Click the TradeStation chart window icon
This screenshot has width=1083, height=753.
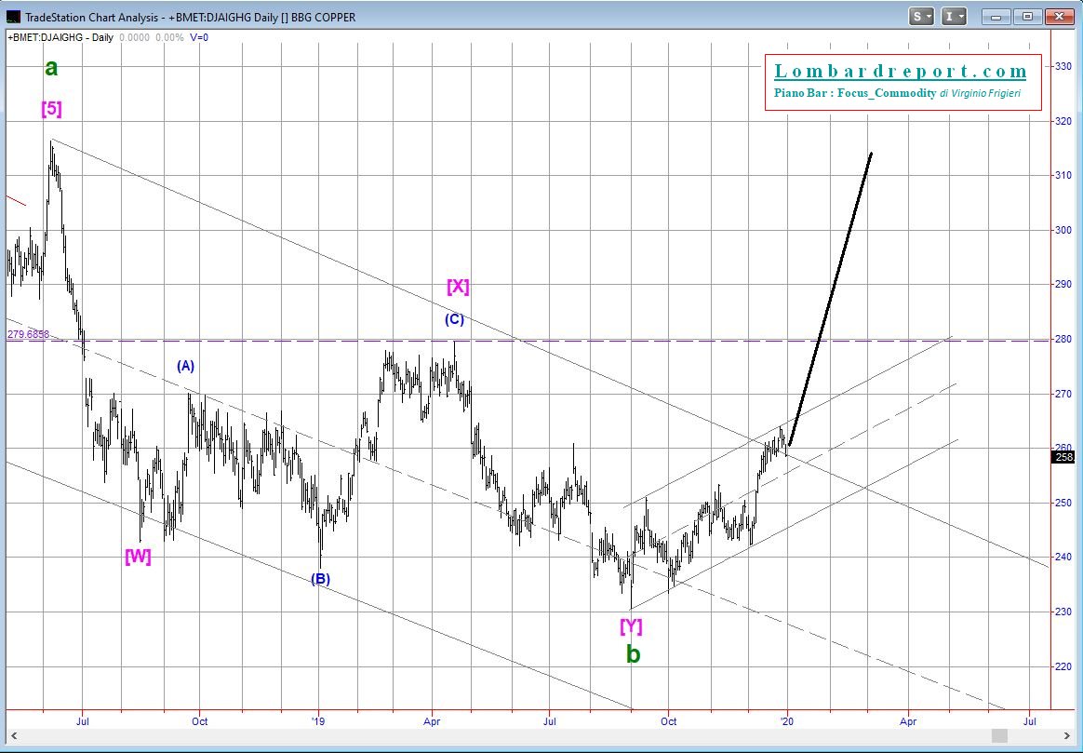click(12, 17)
